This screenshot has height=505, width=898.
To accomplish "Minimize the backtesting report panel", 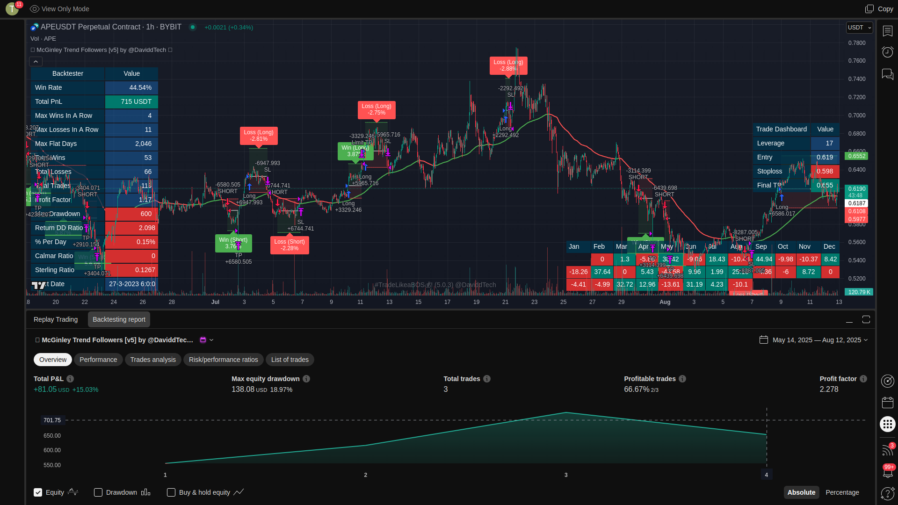I will [849, 320].
